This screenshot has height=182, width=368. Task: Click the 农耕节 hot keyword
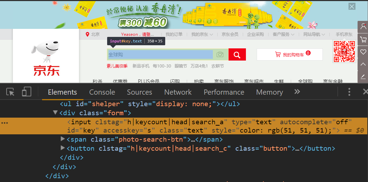click(217, 66)
